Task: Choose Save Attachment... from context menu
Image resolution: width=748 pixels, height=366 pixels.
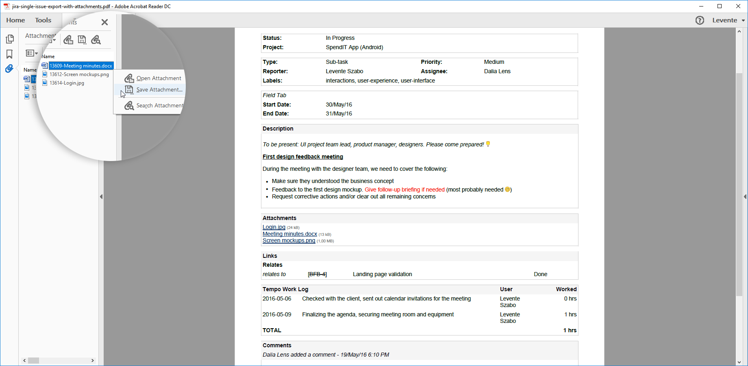Action: click(x=159, y=90)
